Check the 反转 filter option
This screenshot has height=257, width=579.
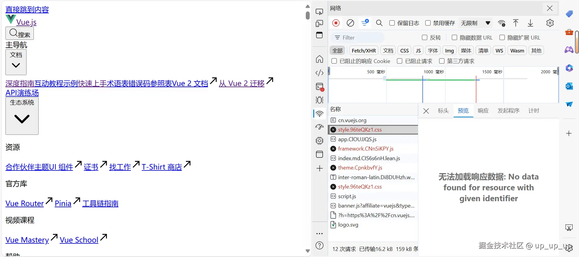point(425,37)
